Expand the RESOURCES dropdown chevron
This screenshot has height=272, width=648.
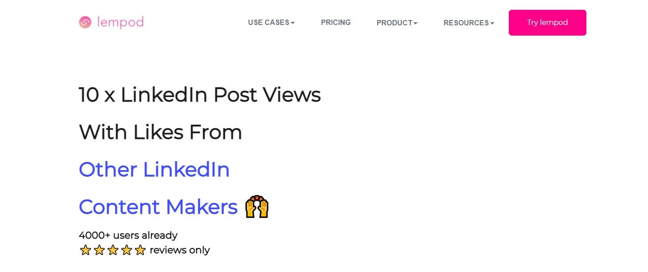(492, 23)
